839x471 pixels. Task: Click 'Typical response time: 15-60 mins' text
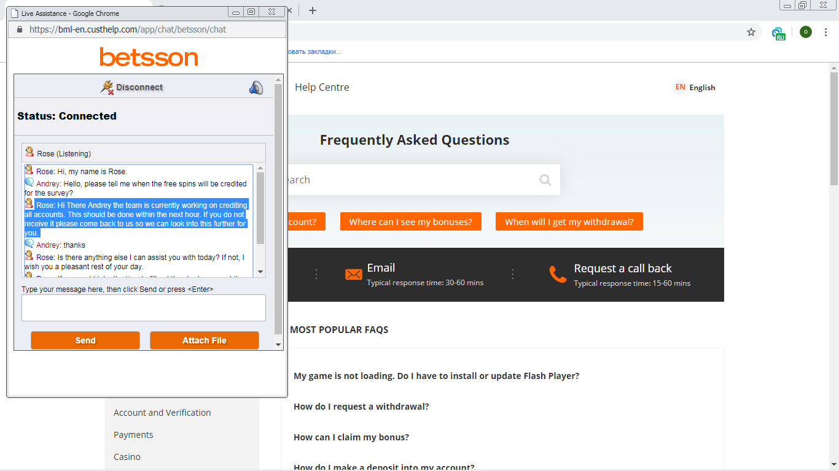point(632,283)
